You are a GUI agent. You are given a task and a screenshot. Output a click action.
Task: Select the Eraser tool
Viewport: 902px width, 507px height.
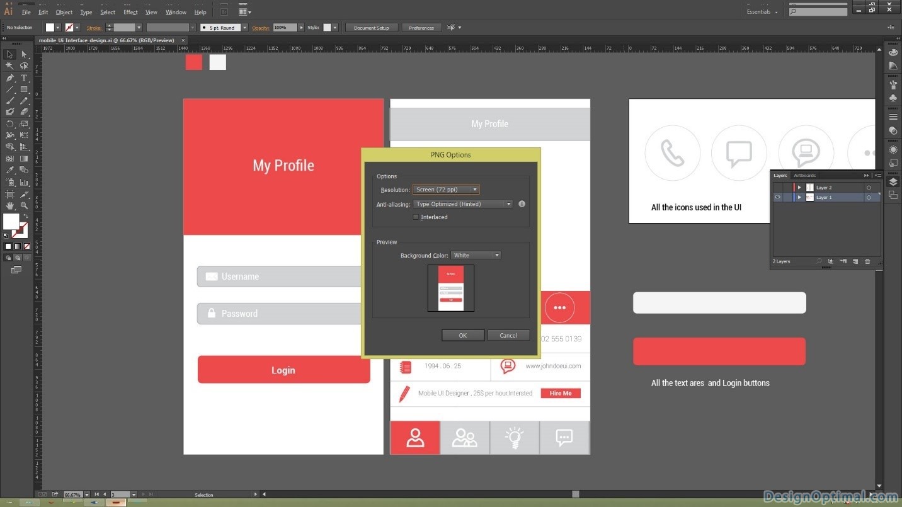pyautogui.click(x=24, y=112)
